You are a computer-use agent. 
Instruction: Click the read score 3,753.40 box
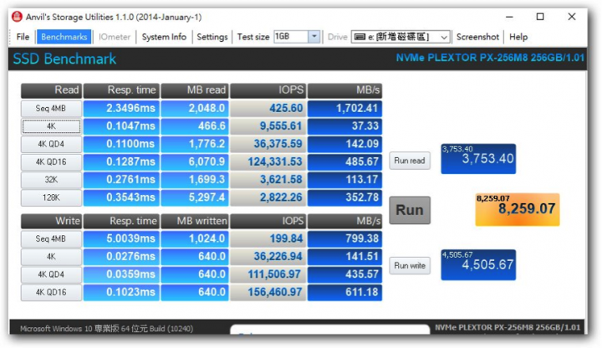click(x=478, y=159)
